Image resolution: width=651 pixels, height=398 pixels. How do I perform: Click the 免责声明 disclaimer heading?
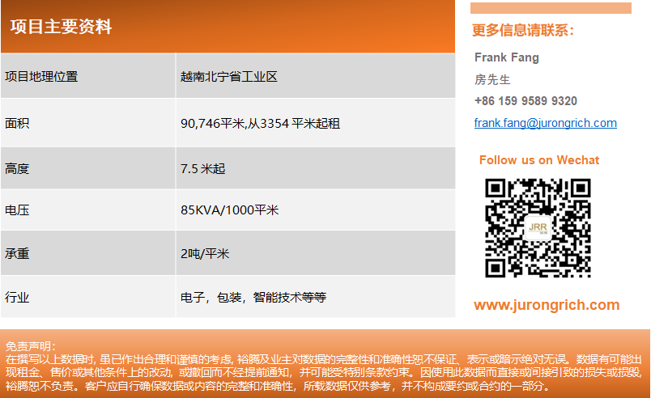[x=31, y=346]
